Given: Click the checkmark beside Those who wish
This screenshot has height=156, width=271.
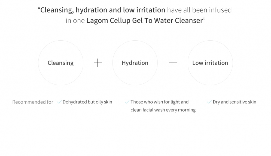Looking at the screenshot, I should pos(127,102).
